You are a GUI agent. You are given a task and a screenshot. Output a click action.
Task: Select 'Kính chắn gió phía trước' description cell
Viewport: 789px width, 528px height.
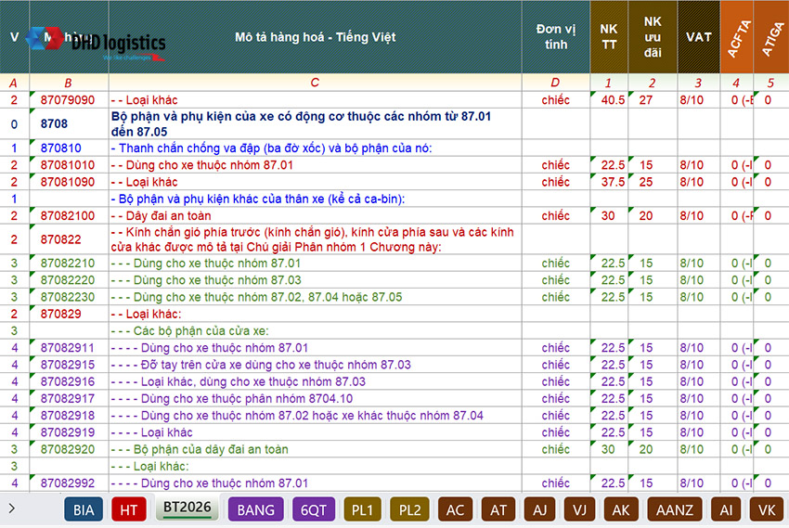[315, 239]
